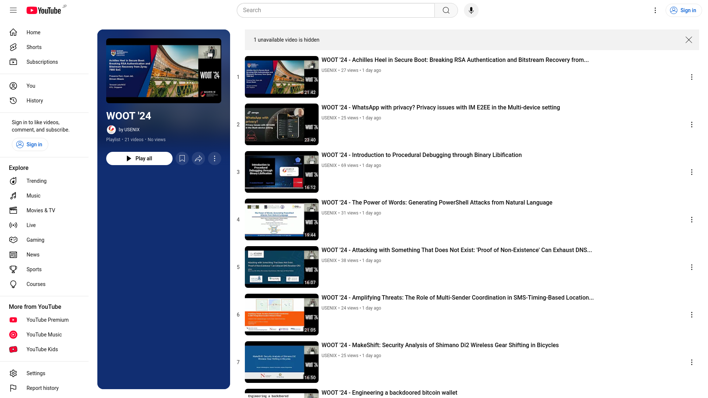The image size is (708, 398).
Task: Dismiss the unavailable video notice
Action: pos(689,40)
